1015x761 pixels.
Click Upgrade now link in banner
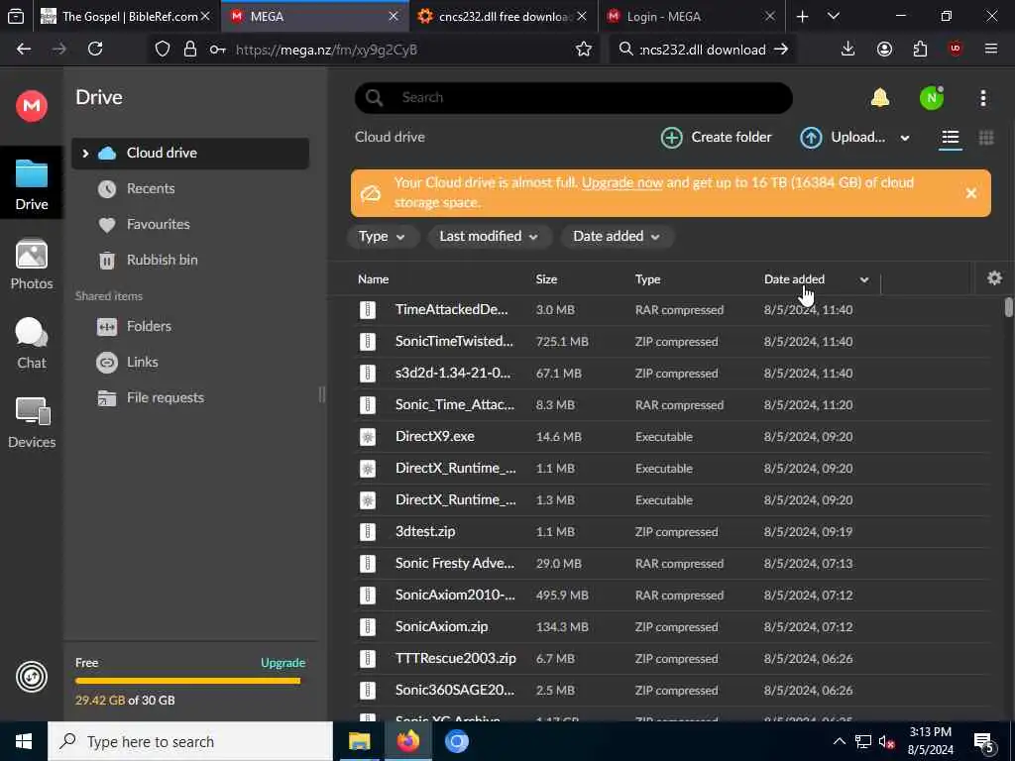[622, 182]
